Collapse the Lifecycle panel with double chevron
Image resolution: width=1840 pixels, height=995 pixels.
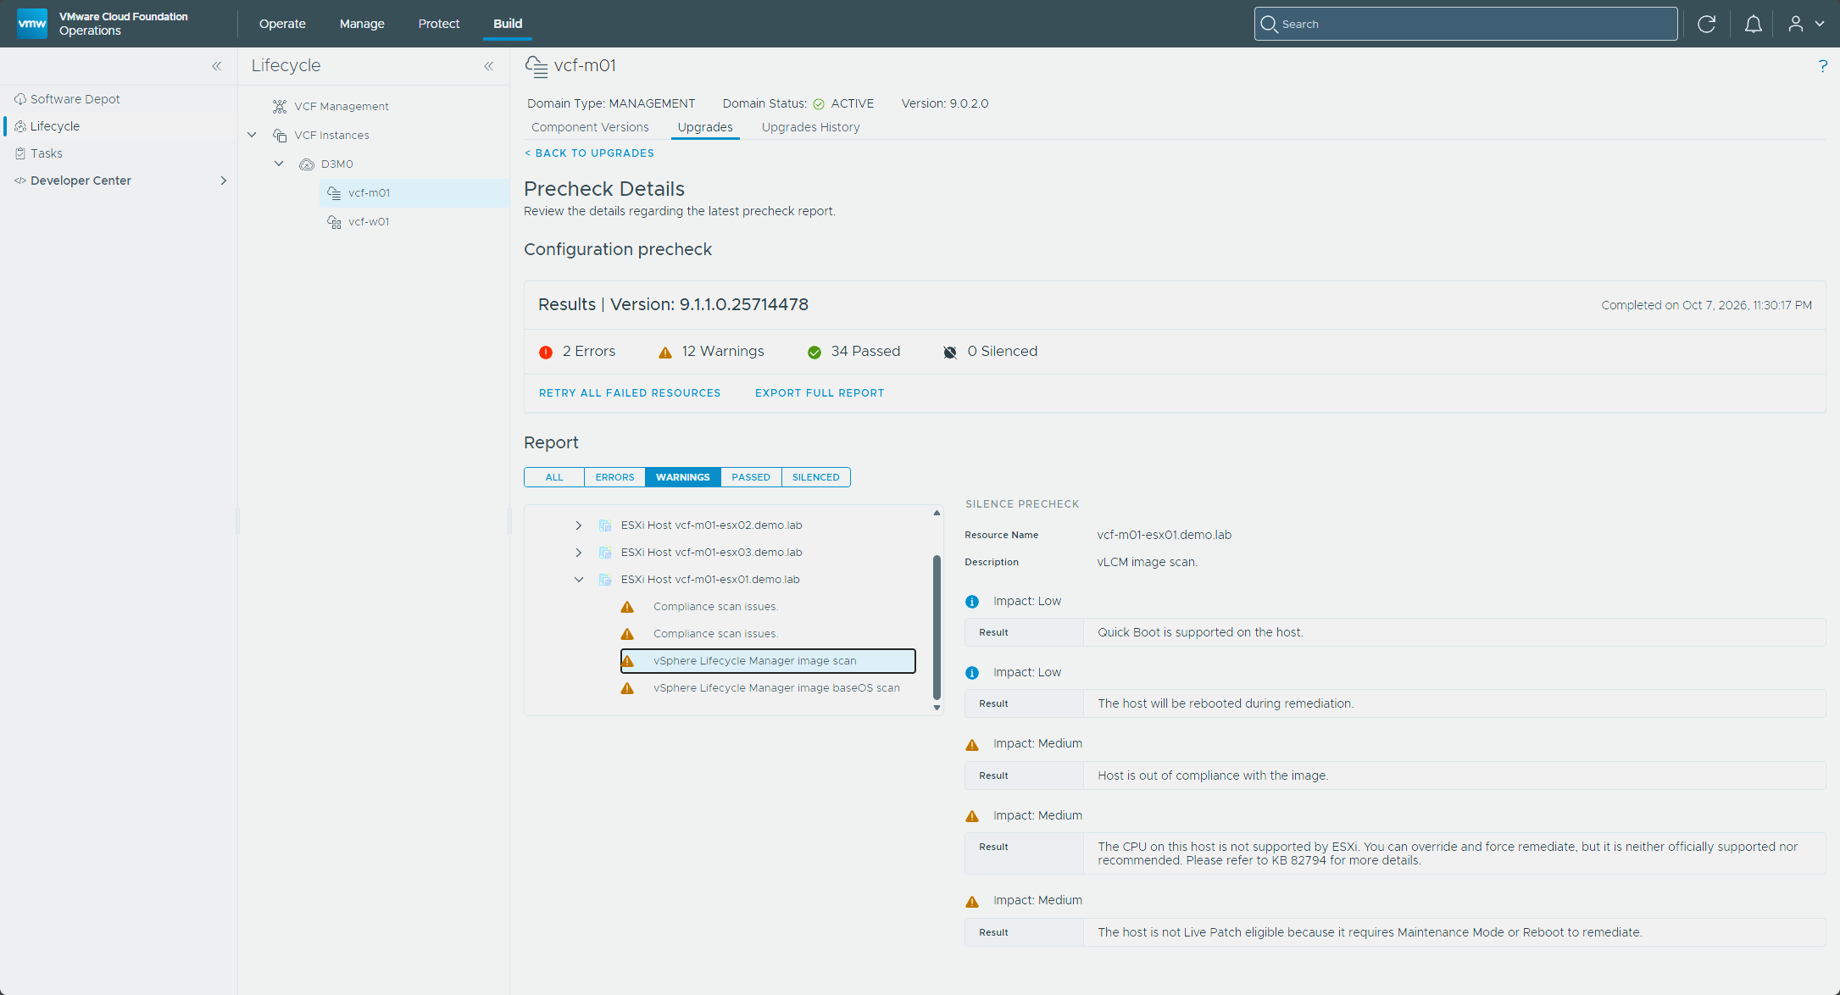click(x=488, y=66)
